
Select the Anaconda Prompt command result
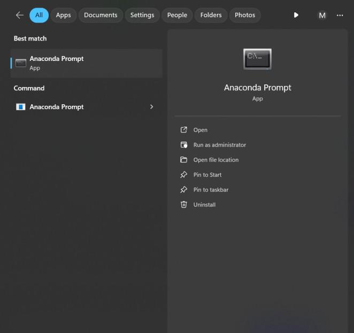[x=87, y=107]
